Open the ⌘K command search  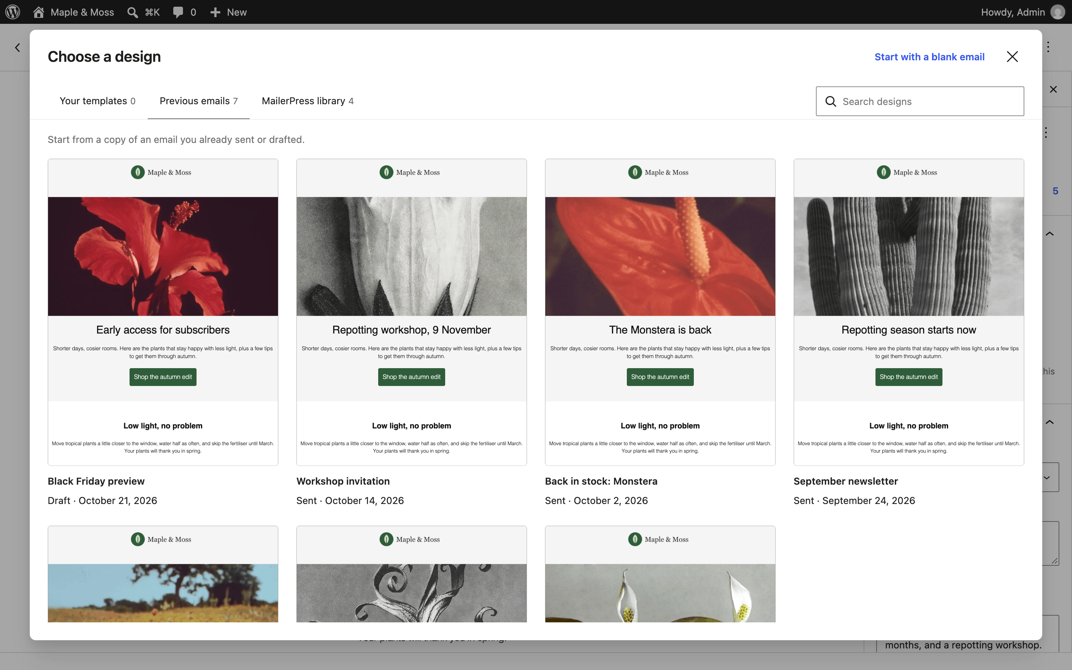pos(143,12)
